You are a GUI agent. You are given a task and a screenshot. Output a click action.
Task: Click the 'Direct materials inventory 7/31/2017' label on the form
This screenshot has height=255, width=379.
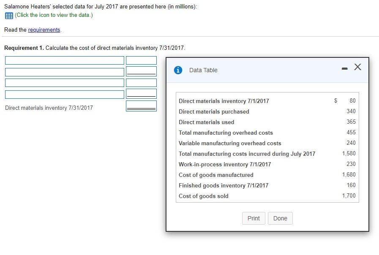[49, 108]
